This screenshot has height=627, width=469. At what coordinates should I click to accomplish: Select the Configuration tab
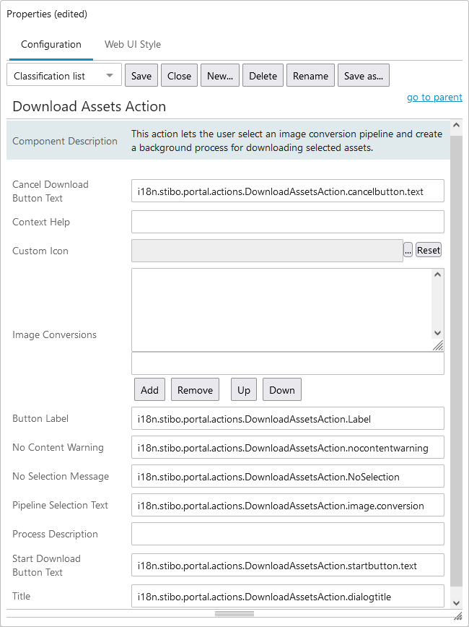tap(51, 44)
